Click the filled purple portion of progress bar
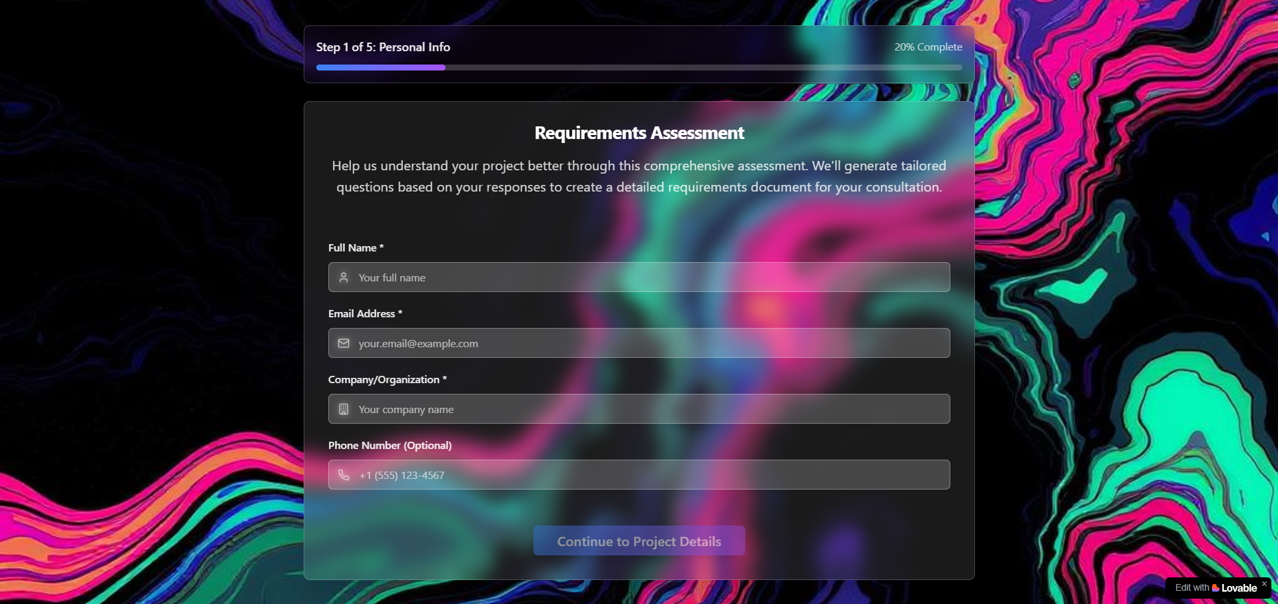 [380, 68]
